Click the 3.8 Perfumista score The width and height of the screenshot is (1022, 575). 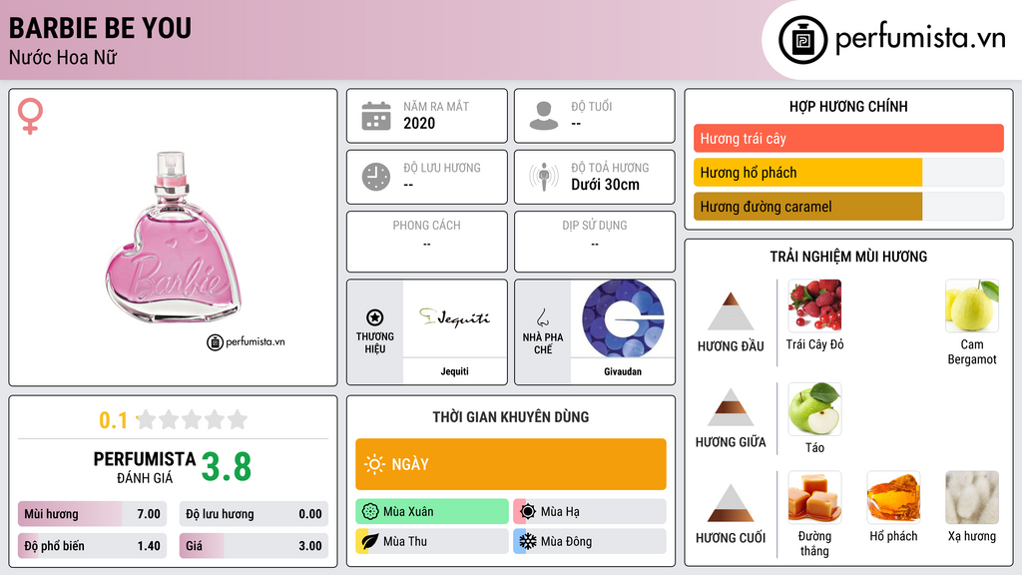tap(227, 467)
